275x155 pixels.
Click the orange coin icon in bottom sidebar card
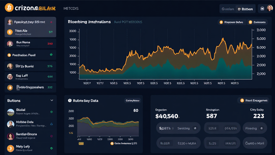click(x=10, y=87)
